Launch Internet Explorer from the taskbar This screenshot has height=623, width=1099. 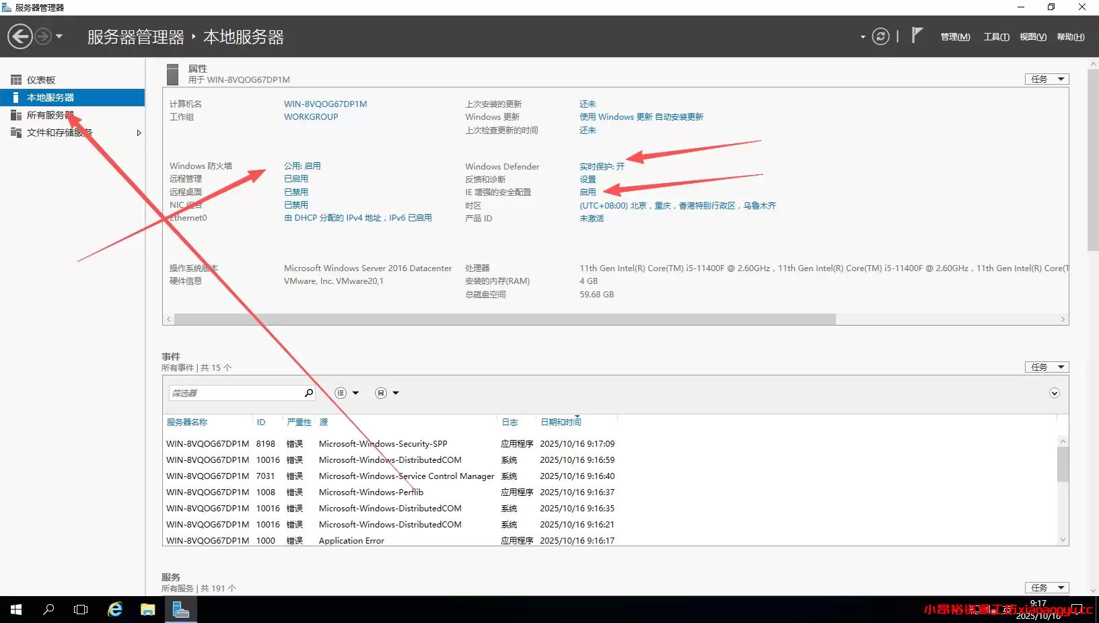114,610
